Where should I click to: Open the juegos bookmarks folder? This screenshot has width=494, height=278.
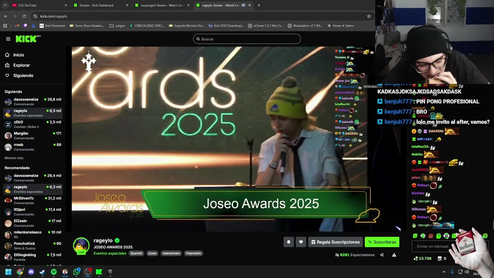pos(117,26)
